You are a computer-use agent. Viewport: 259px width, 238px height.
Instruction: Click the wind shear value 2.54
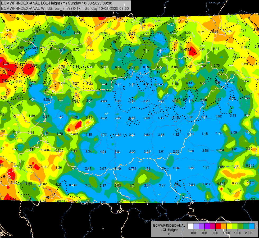click(192, 185)
